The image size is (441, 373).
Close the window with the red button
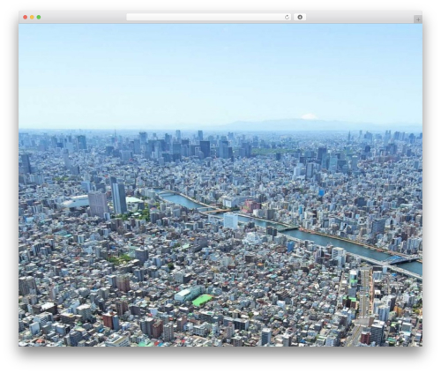(26, 18)
